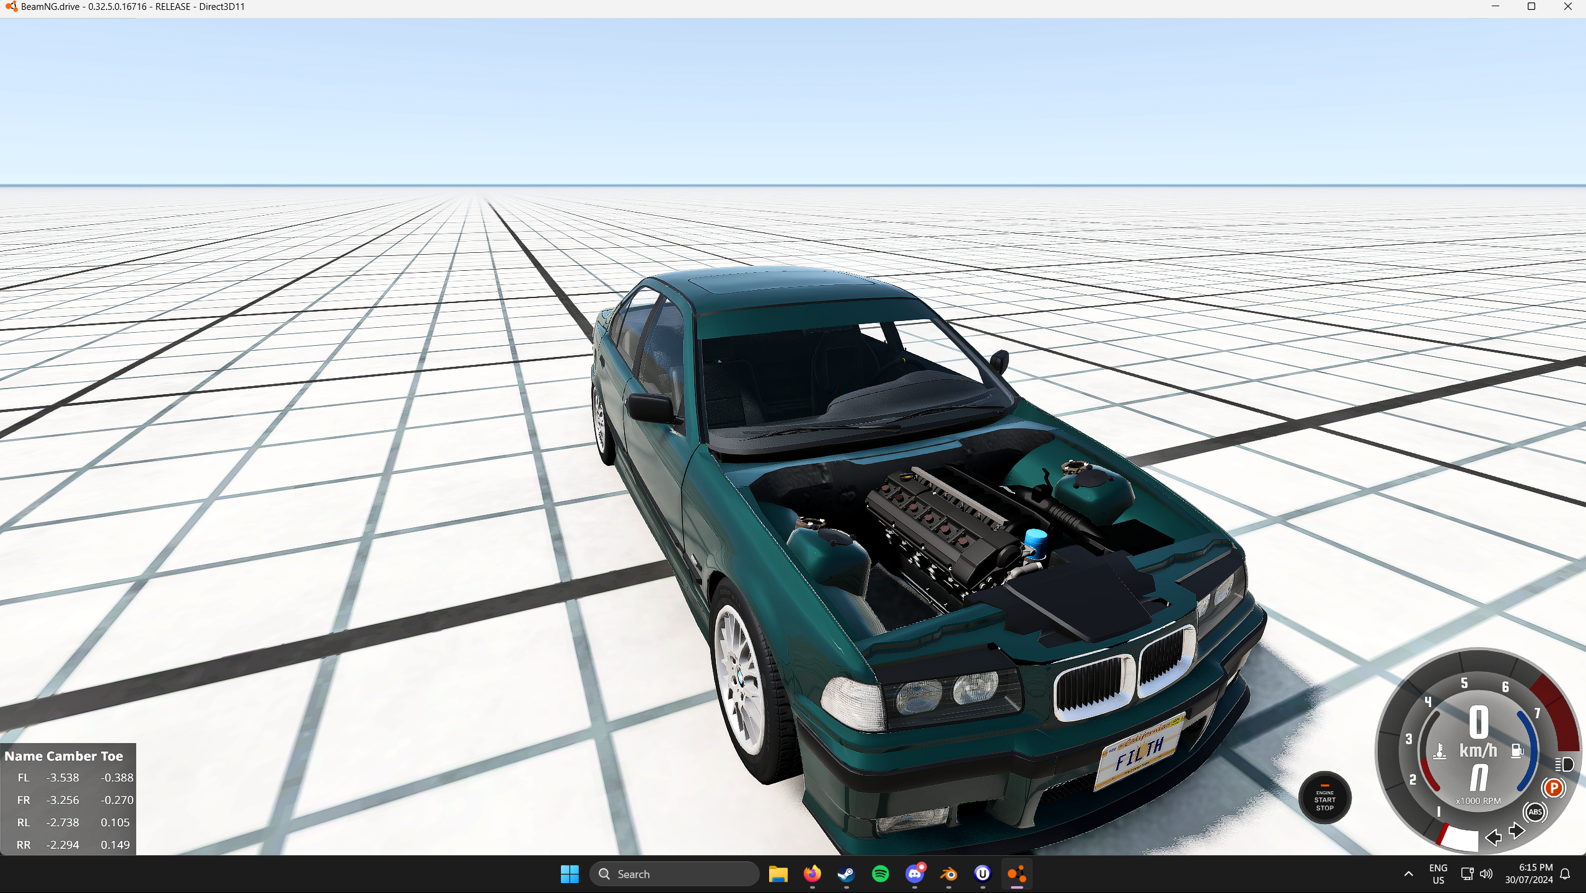Open the notification bell
Screen dimensions: 1586x893
1566,874
